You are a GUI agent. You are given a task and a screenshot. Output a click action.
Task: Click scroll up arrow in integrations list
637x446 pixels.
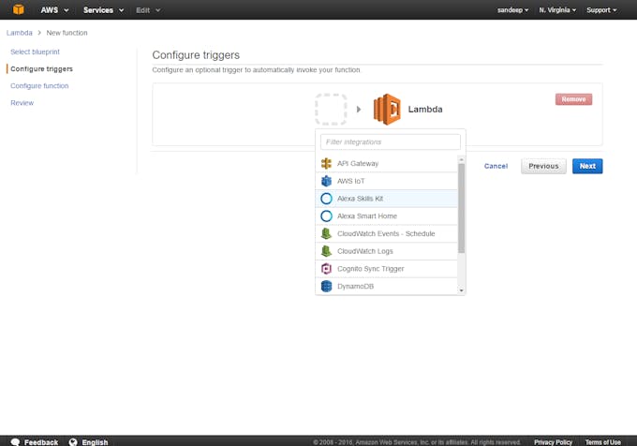[x=461, y=159]
